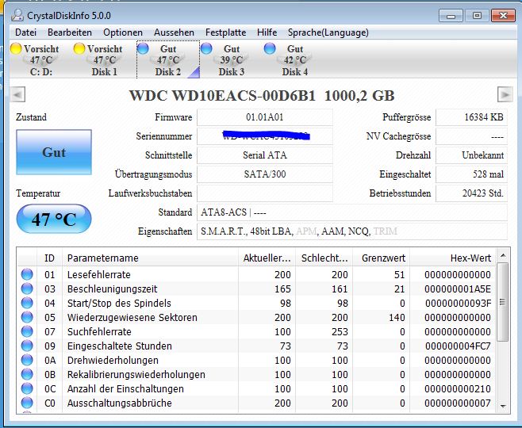The image size is (522, 428).
Task: Click the Eingeschaltet 528 mal field
Action: [471, 174]
